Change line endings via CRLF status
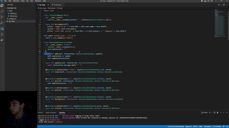Screen dimensions: 229x128 201,127
